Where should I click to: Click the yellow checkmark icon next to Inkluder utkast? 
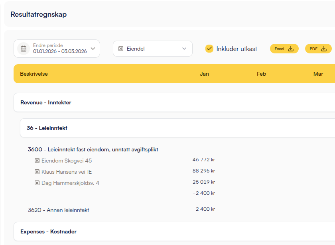[209, 48]
